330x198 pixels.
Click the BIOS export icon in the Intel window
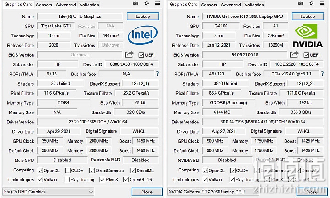click(129, 54)
